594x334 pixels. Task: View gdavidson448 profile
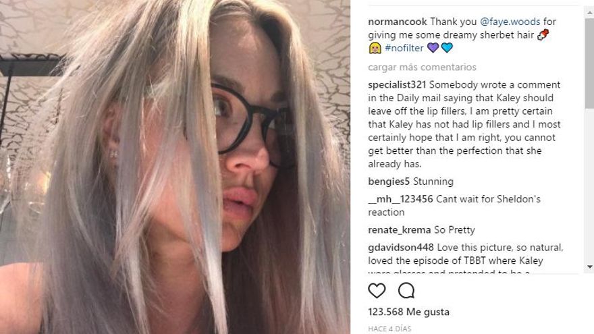click(401, 247)
